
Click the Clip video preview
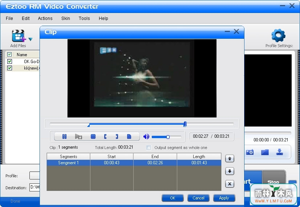tap(142, 78)
